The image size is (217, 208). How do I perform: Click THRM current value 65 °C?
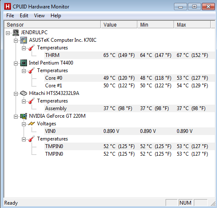[x=119, y=55]
